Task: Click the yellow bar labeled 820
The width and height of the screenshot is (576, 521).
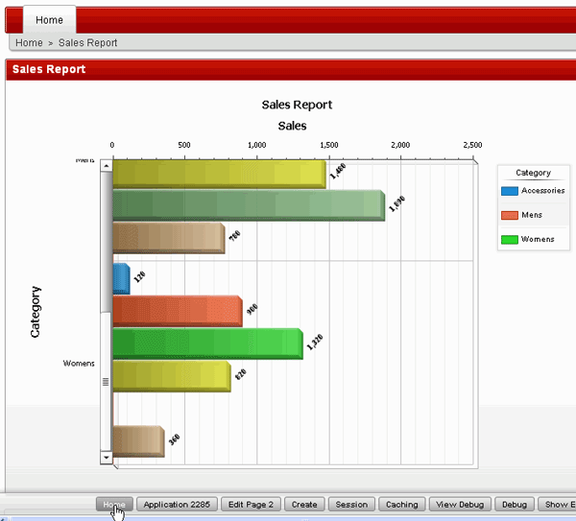Action: pyautogui.click(x=172, y=376)
